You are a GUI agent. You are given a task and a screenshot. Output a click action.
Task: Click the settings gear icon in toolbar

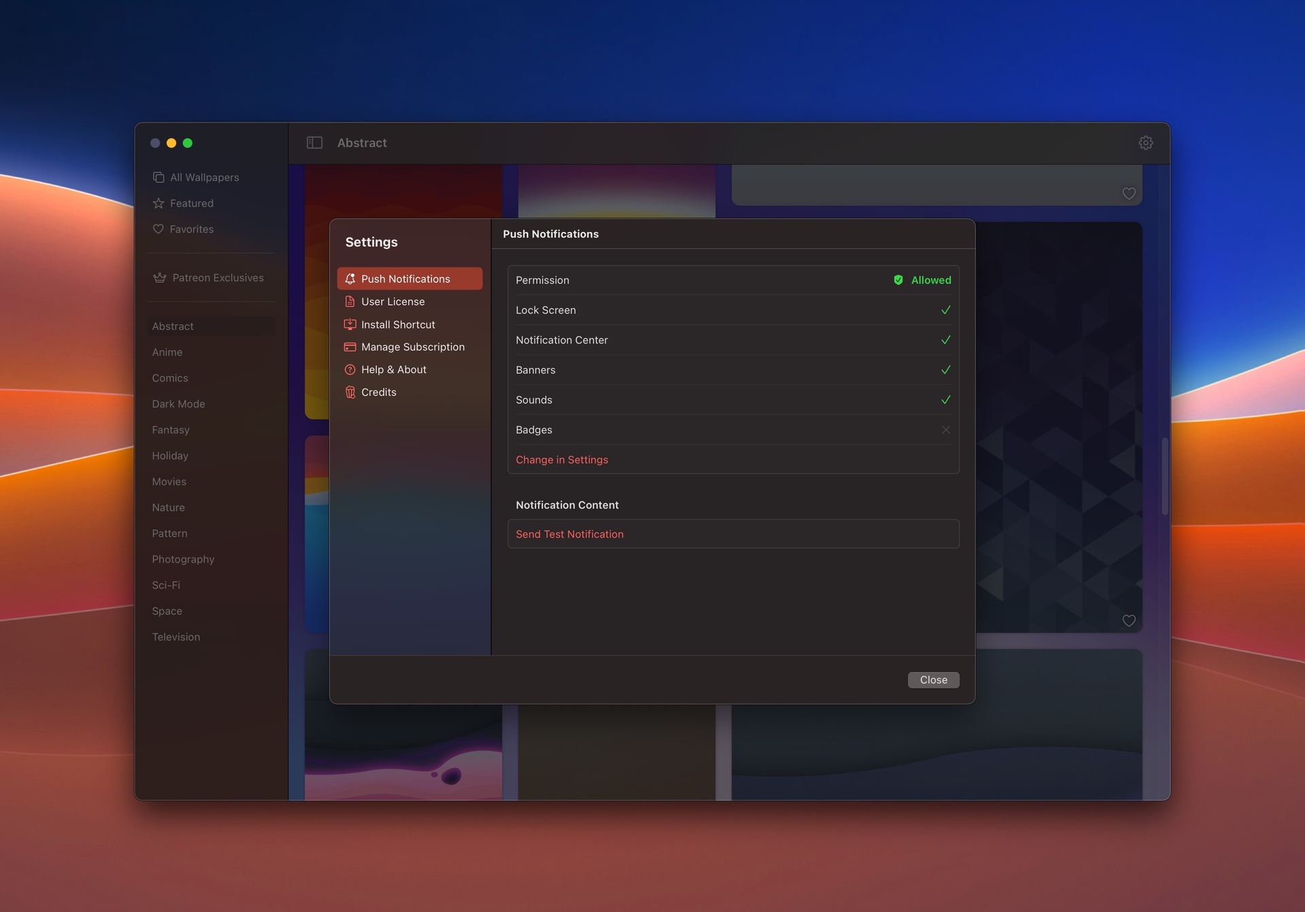1145,143
